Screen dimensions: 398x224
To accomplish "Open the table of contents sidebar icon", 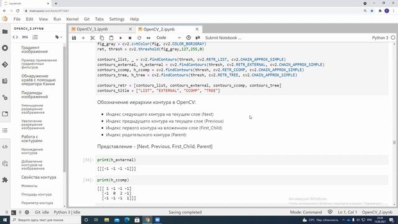I will (x=5, y=130).
